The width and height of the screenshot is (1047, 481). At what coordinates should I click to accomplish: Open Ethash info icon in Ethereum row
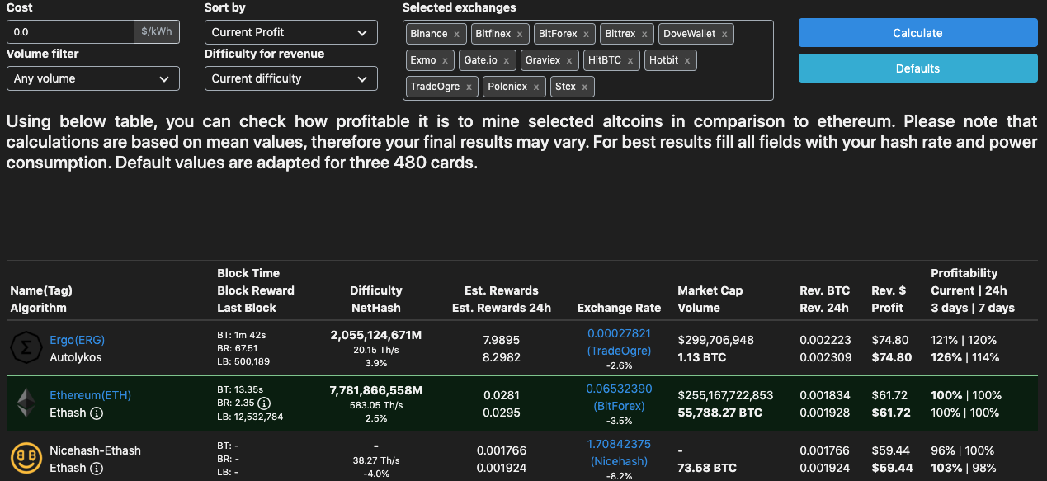(97, 413)
